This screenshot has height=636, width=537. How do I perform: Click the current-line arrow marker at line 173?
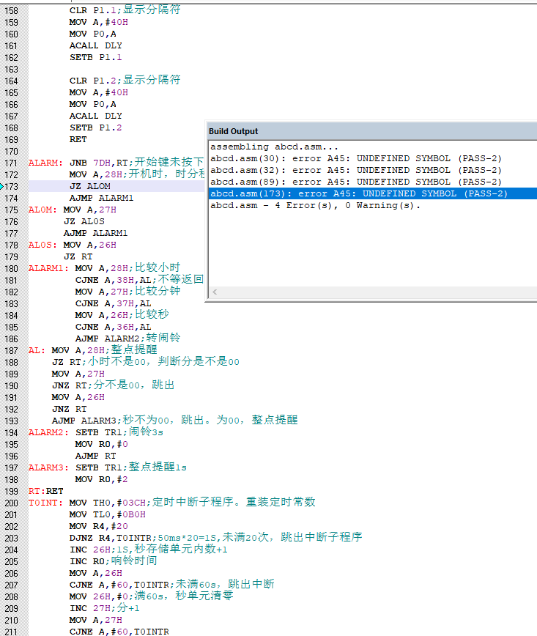click(1, 187)
